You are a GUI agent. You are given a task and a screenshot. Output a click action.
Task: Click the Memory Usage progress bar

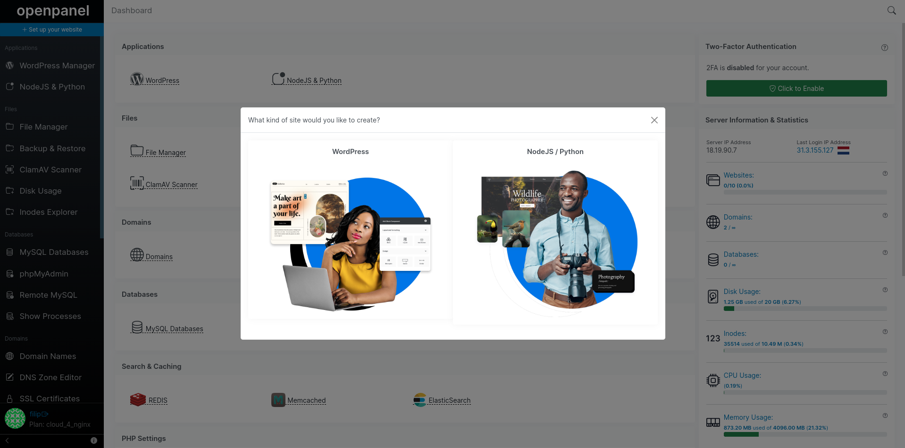pyautogui.click(x=805, y=434)
